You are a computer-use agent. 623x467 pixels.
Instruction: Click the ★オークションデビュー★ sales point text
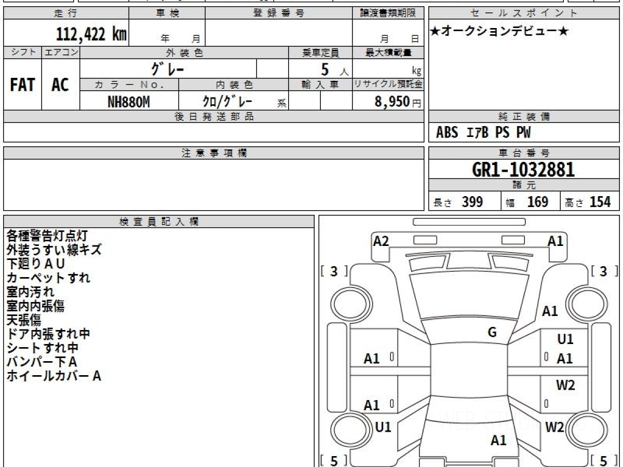(x=499, y=32)
